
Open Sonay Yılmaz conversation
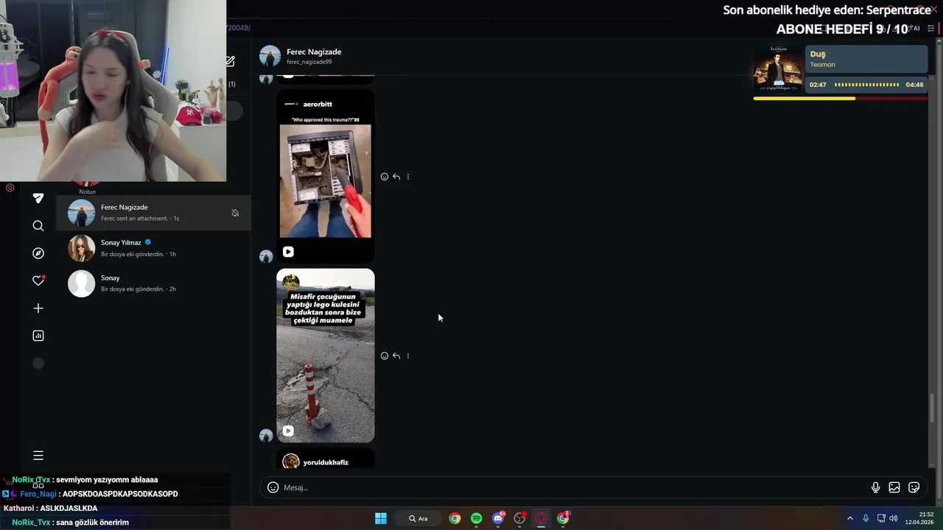[x=153, y=248]
